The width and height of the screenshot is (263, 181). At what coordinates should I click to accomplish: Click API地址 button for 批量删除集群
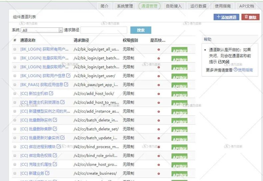[x=179, y=130]
